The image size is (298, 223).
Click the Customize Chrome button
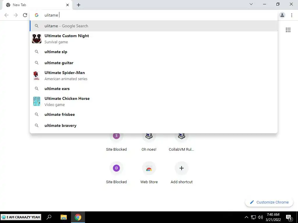point(269,202)
